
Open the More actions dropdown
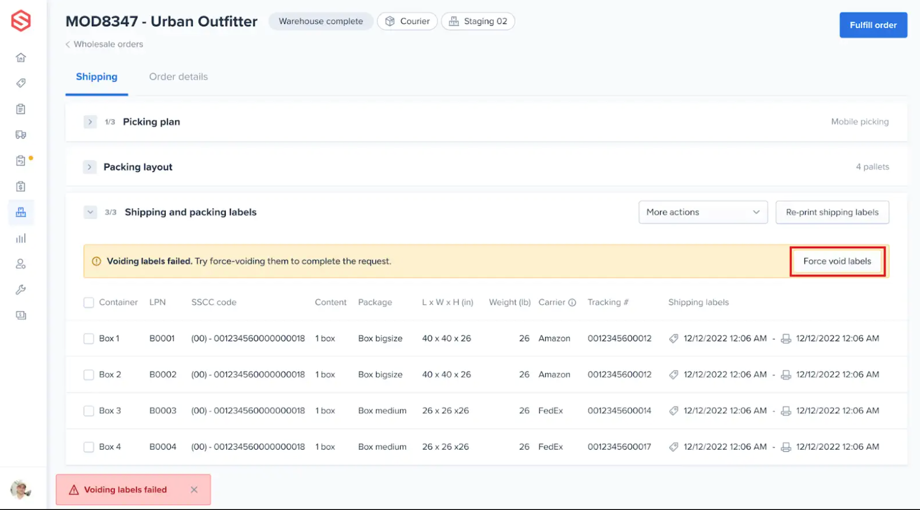[x=703, y=212]
